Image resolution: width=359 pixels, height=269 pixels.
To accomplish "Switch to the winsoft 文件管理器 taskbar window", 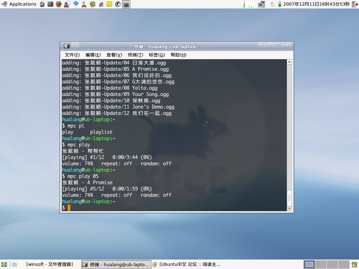I will click(x=49, y=264).
